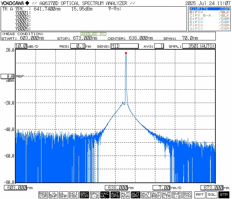Toggle the LVL SHF level shift icon

coord(53,195)
